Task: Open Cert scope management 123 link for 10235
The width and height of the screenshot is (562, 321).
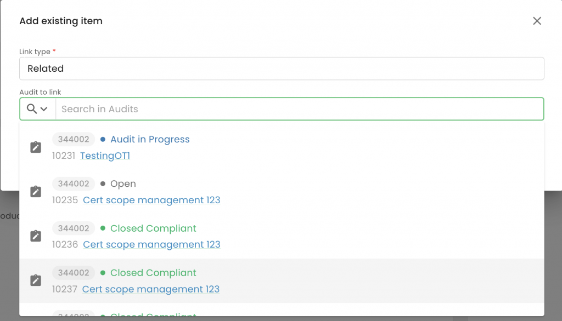Action: [x=151, y=200]
